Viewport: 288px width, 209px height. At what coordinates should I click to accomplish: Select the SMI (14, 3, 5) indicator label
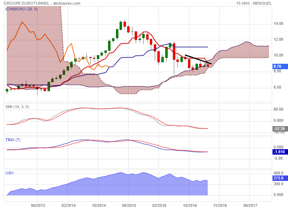coord(17,107)
